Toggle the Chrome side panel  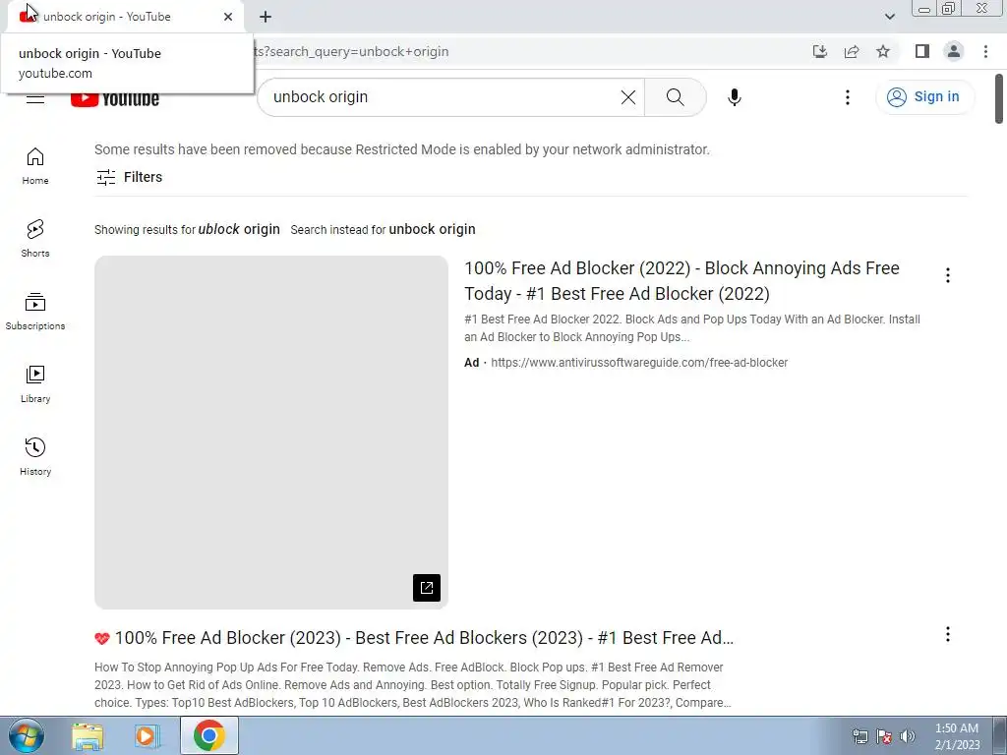click(922, 51)
